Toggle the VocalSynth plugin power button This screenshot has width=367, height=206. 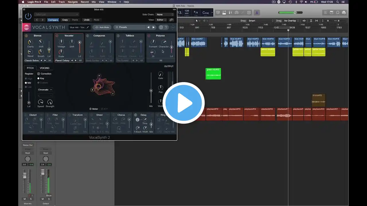point(28,16)
